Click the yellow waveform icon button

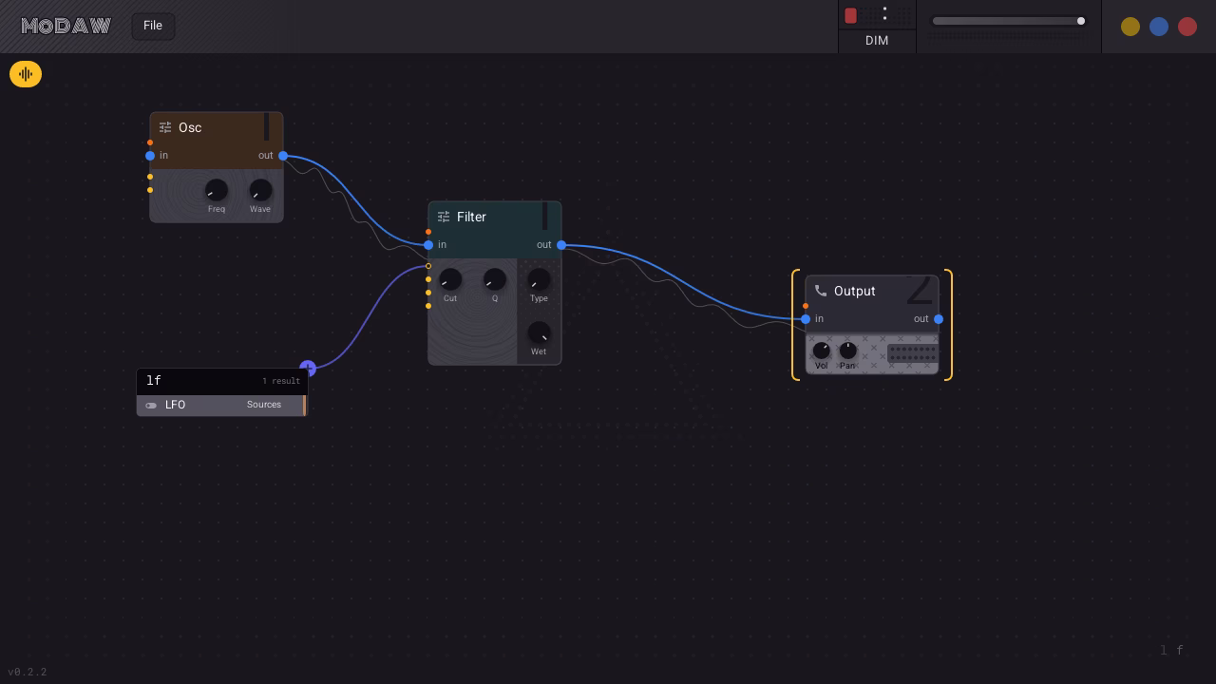(26, 74)
